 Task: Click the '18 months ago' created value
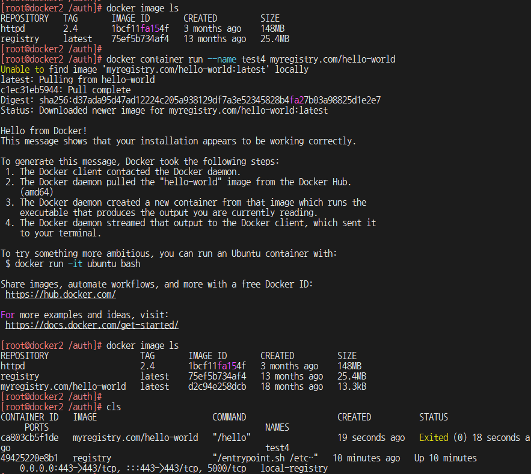pyautogui.click(x=292, y=387)
